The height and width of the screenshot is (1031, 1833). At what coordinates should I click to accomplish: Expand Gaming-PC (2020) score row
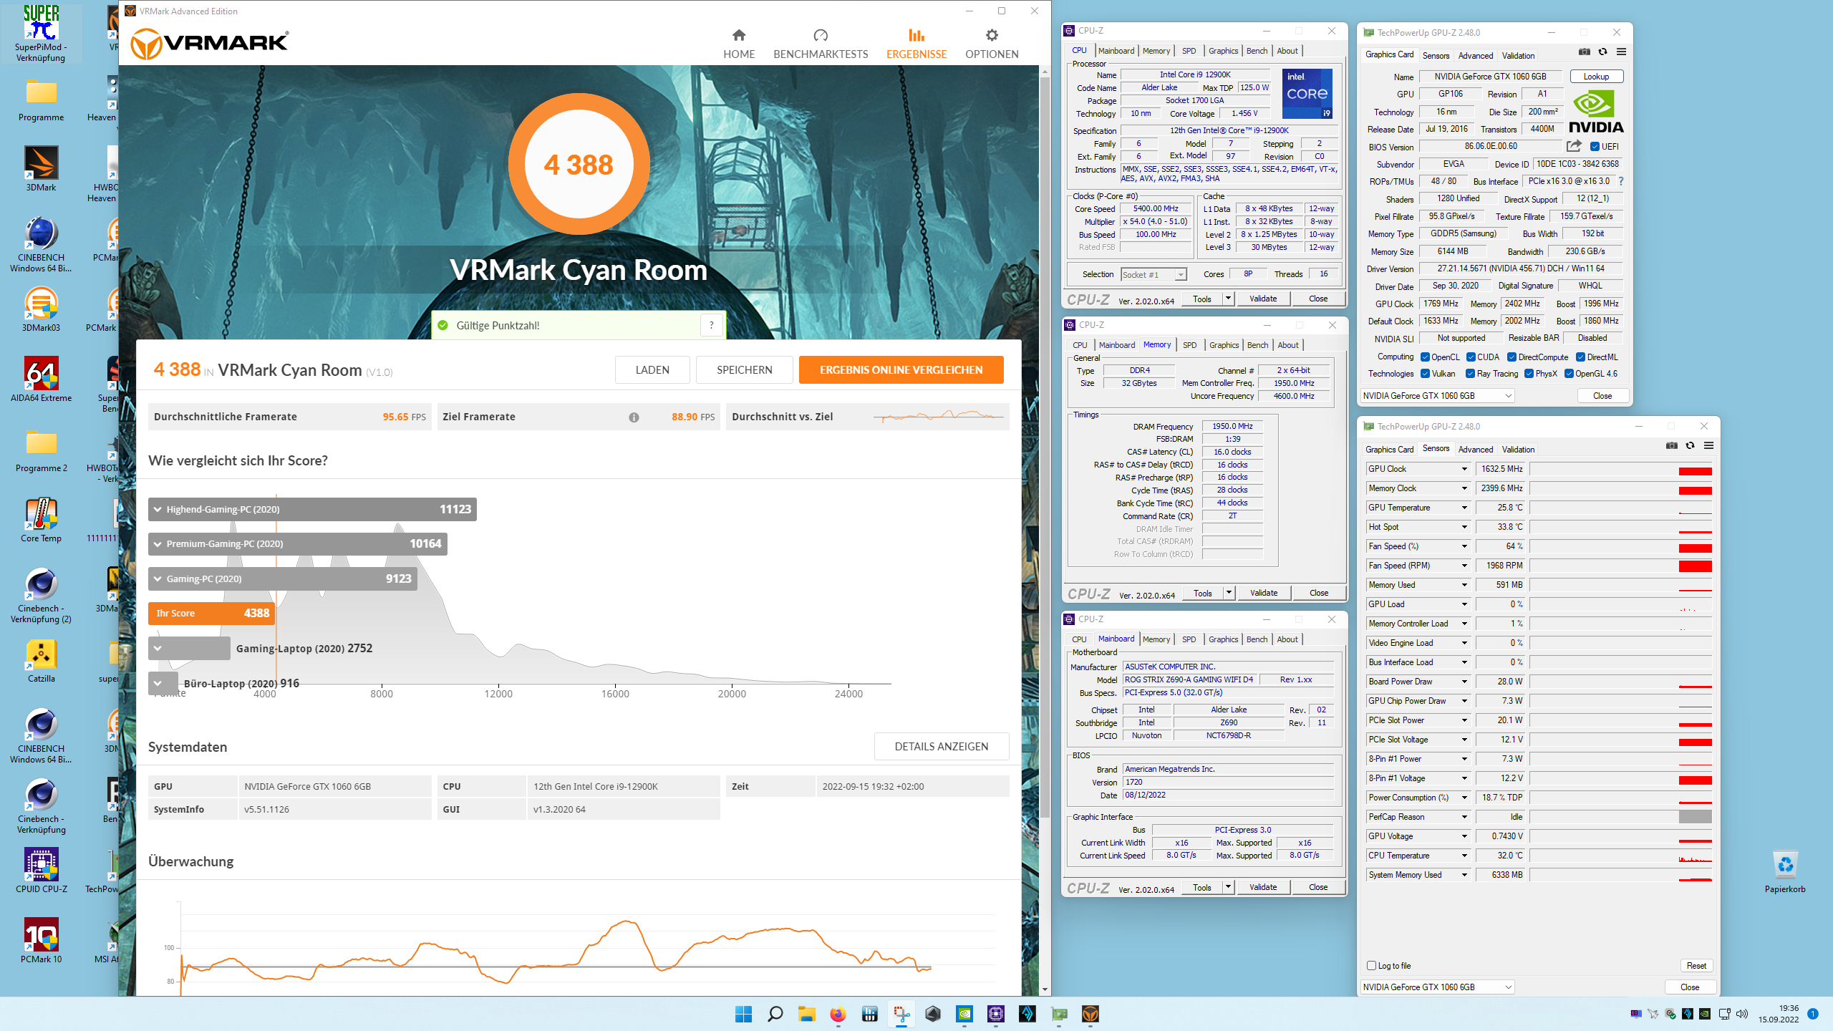[x=283, y=579]
